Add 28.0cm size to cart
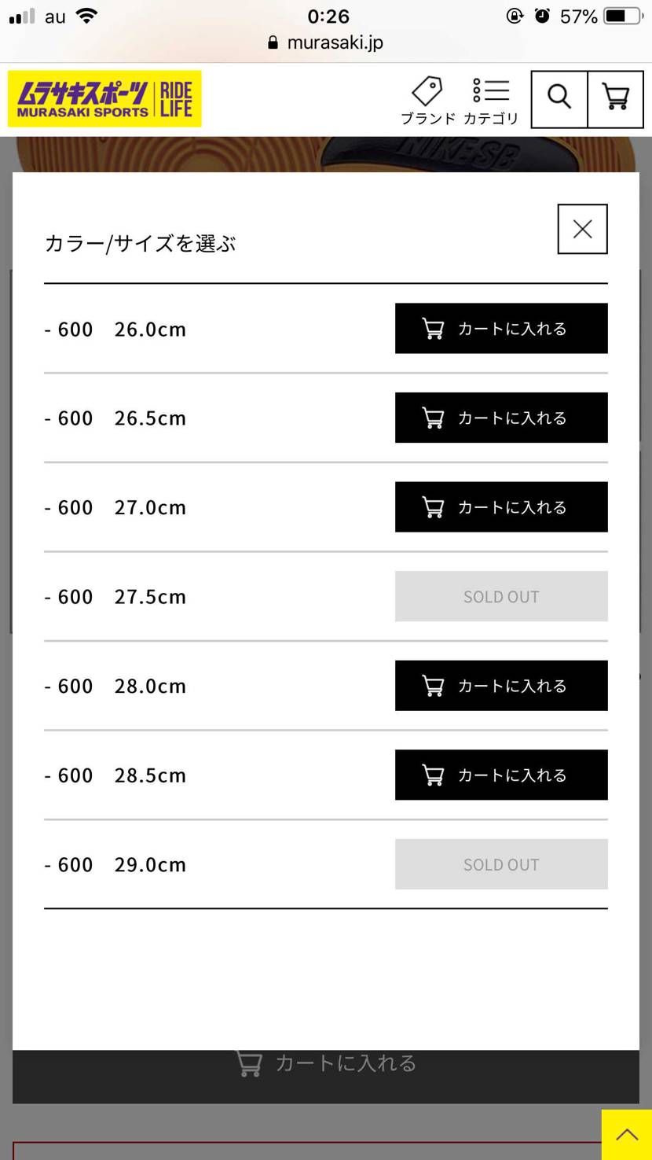652x1160 pixels. (x=501, y=686)
